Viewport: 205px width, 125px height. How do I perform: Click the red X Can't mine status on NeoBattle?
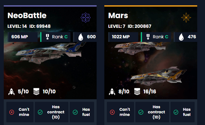click(20, 112)
